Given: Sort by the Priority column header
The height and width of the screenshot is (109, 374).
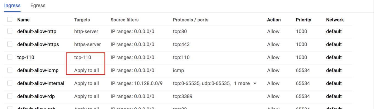Looking at the screenshot, I should click(303, 20).
